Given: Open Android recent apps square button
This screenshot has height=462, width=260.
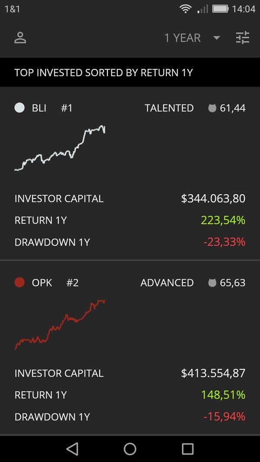Looking at the screenshot, I should tap(188, 449).
